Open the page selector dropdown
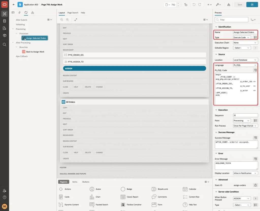This screenshot has width=260, height=211. point(168,5)
